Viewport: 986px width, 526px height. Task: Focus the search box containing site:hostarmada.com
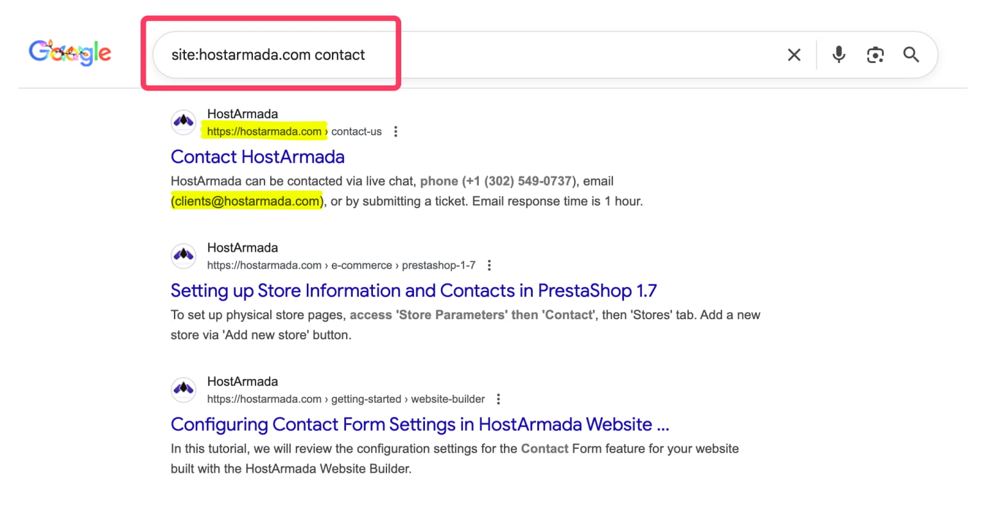click(449, 55)
